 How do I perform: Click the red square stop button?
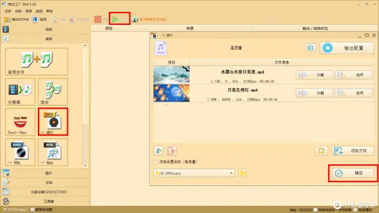click(x=98, y=19)
